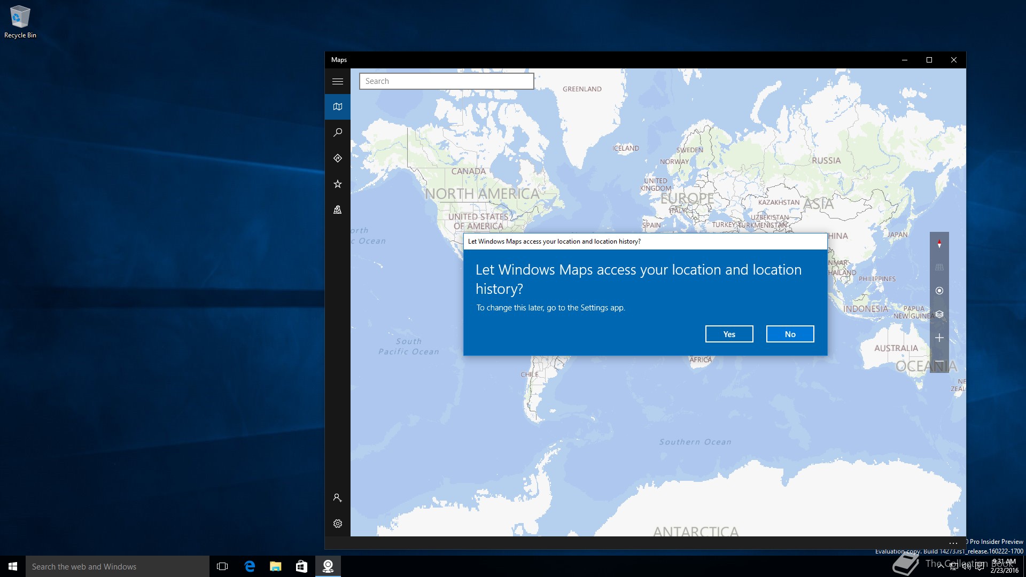Open the Windows Start menu
This screenshot has width=1026, height=577.
pos(13,566)
